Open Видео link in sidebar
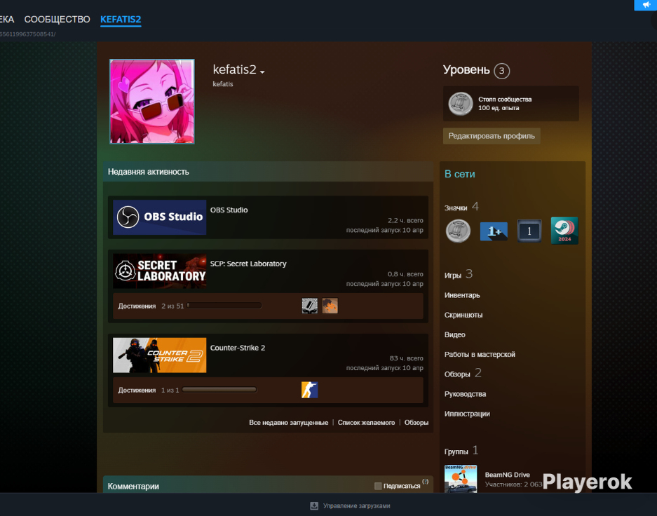Viewport: 657px width, 516px height. (454, 334)
